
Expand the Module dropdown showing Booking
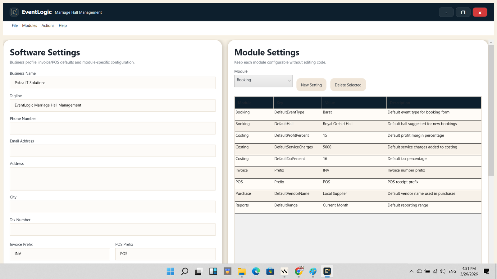coord(263,81)
